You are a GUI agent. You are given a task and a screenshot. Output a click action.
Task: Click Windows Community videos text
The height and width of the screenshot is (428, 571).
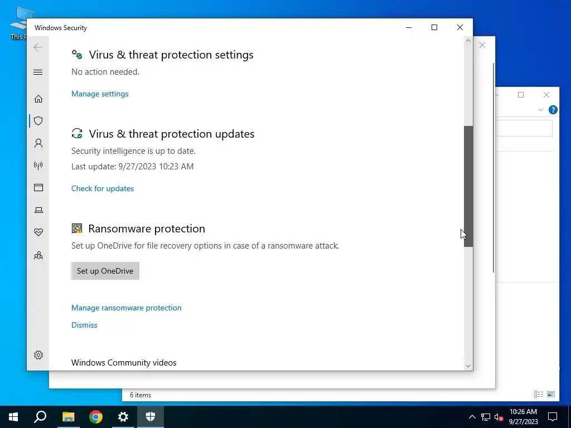124,362
